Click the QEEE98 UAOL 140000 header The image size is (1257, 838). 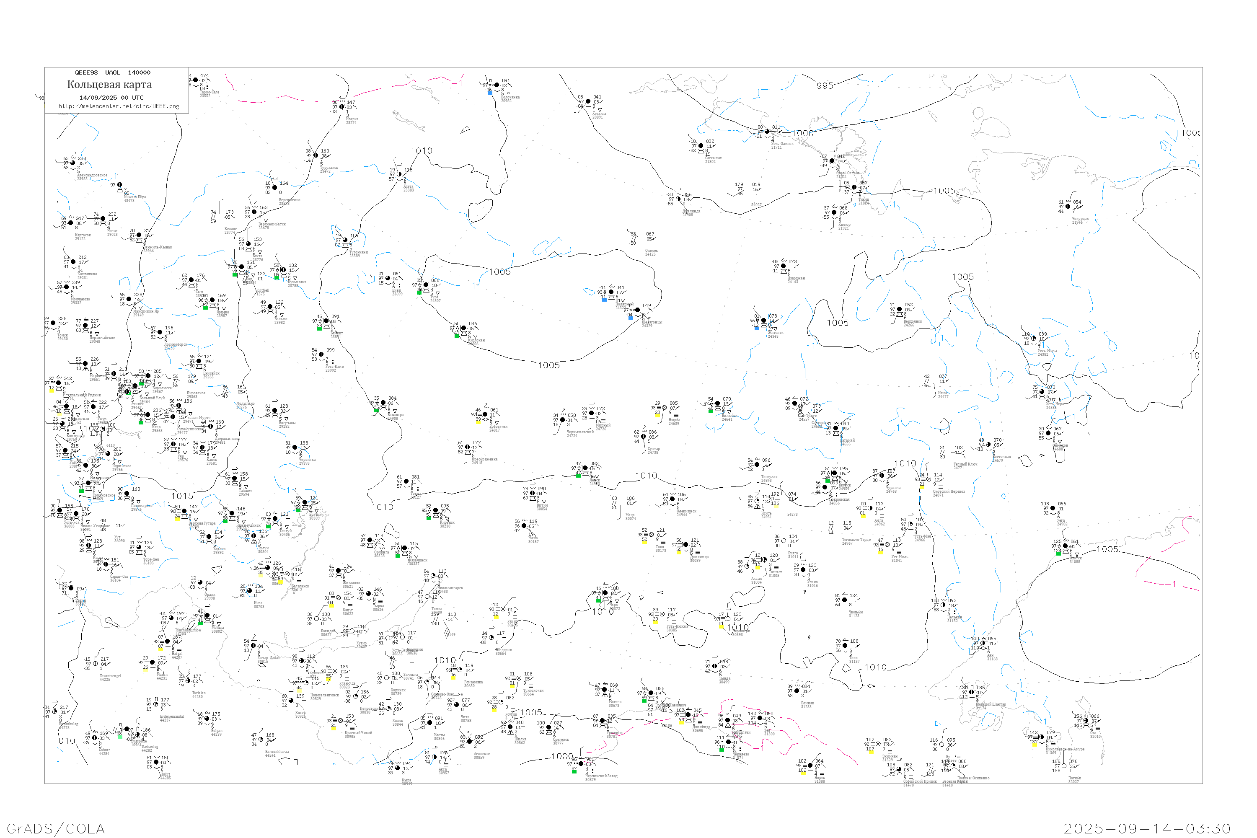[112, 72]
